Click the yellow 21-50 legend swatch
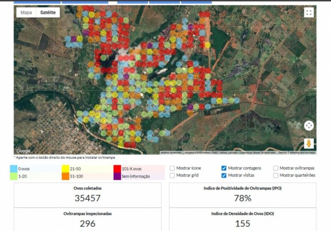 [65, 169]
